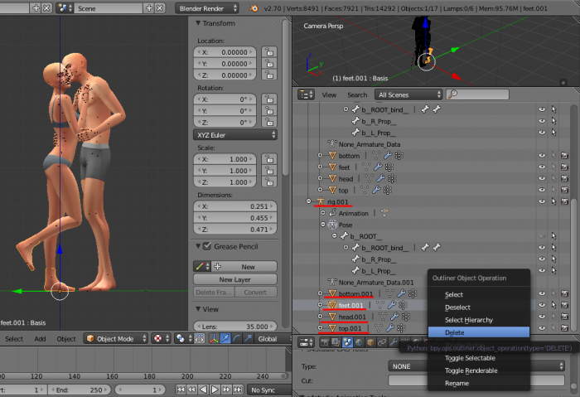Toggle visibility eye for rig.001
The image size is (580, 397).
point(542,201)
